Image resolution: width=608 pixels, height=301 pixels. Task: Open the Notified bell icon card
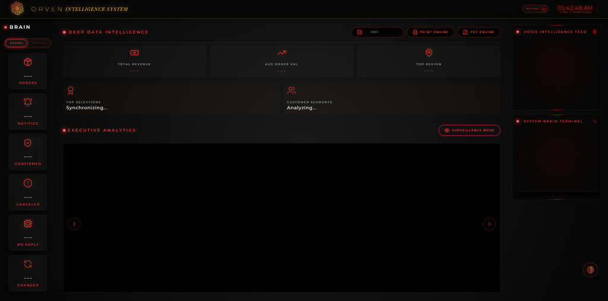pos(28,112)
